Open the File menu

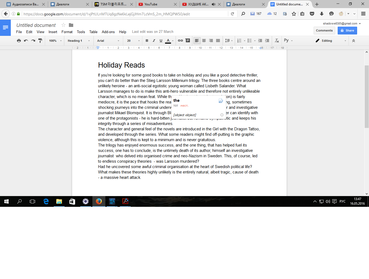19,32
